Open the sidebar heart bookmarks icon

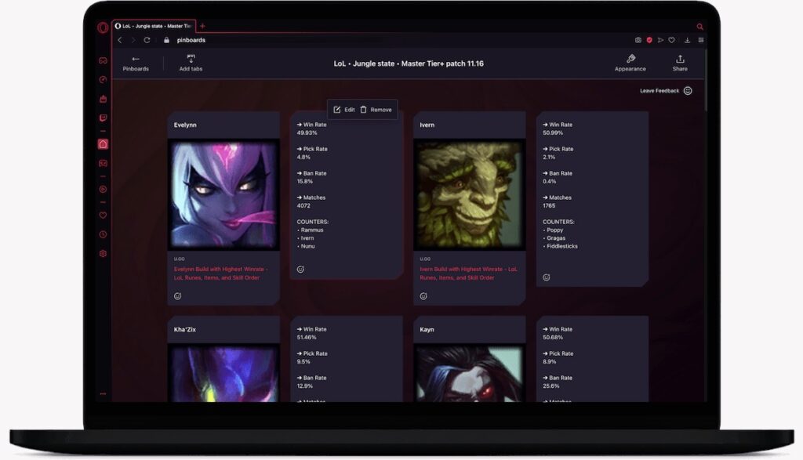pos(103,216)
